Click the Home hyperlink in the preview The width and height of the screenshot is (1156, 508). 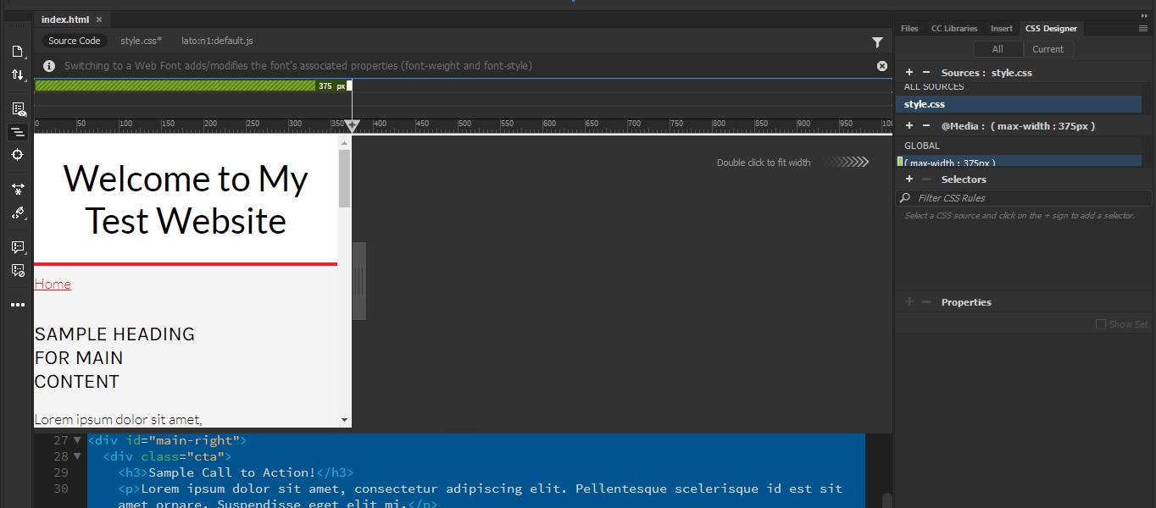pos(53,284)
